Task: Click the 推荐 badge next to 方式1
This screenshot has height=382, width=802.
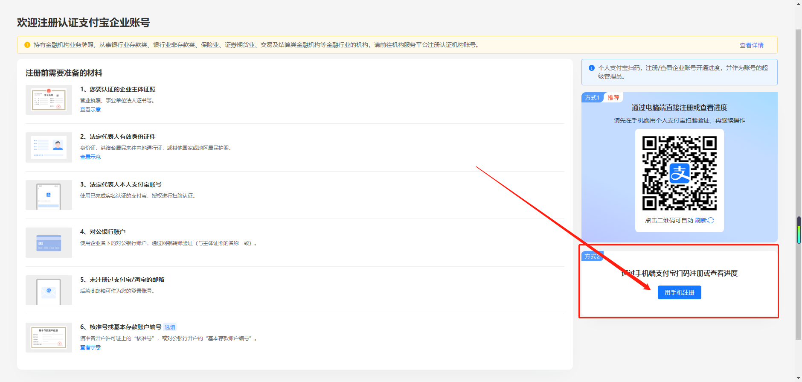Action: pyautogui.click(x=613, y=98)
